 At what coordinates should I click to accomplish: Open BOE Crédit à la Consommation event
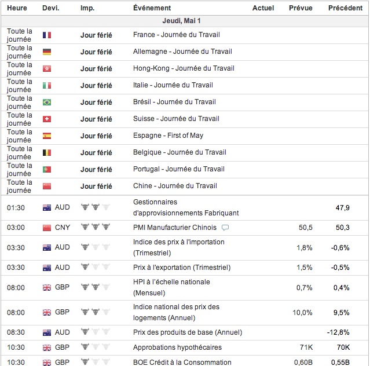pos(182,363)
